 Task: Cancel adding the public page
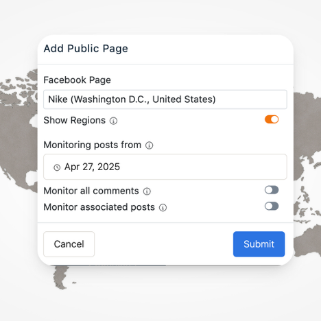point(69,244)
